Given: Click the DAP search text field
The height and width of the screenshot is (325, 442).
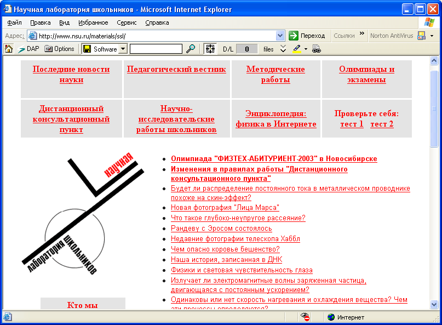Looking at the screenshot, I should pos(156,49).
